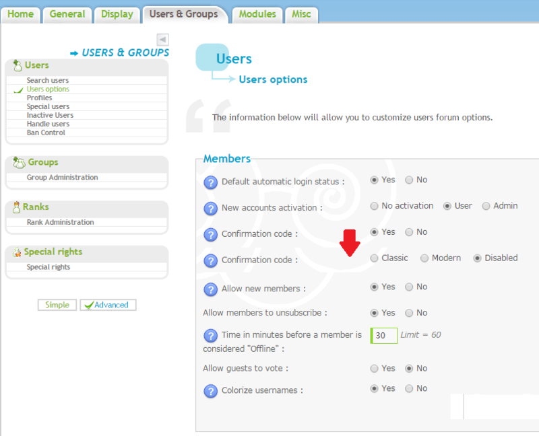
Task: Set Allow new members to Yes
Action: [375, 287]
